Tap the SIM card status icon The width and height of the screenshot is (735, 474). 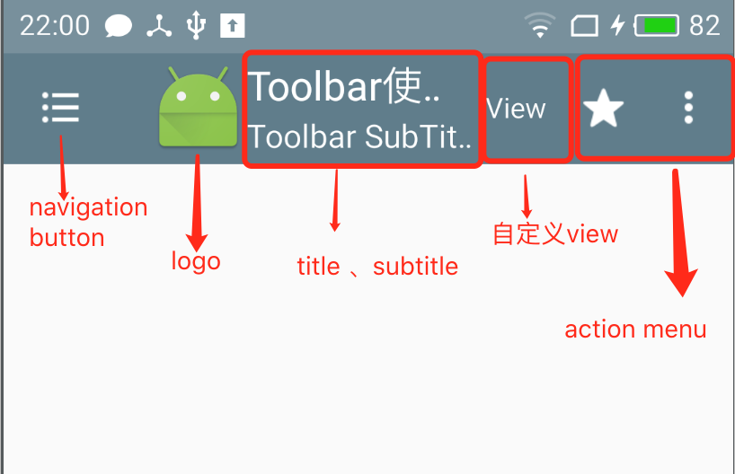tap(584, 26)
